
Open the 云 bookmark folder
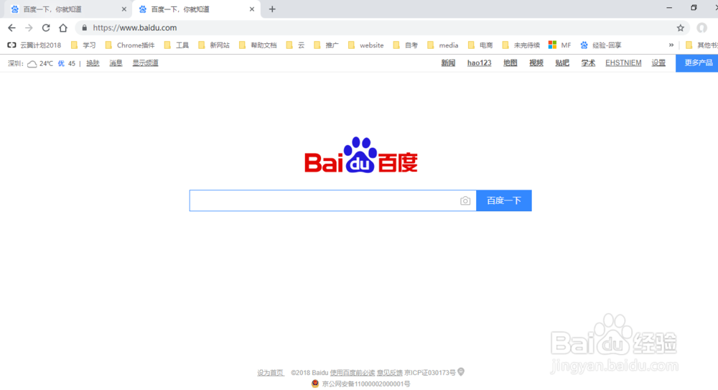(295, 45)
